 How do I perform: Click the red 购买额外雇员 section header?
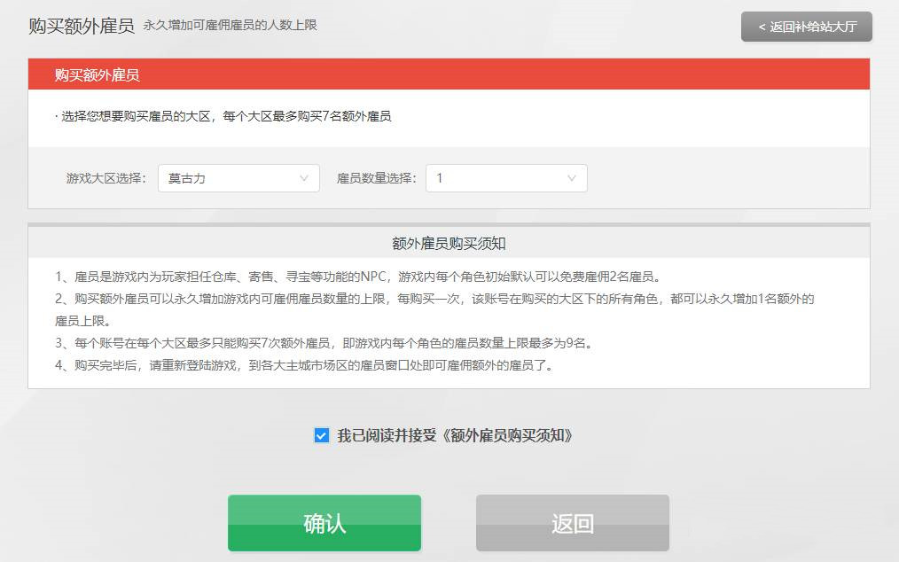[x=96, y=74]
